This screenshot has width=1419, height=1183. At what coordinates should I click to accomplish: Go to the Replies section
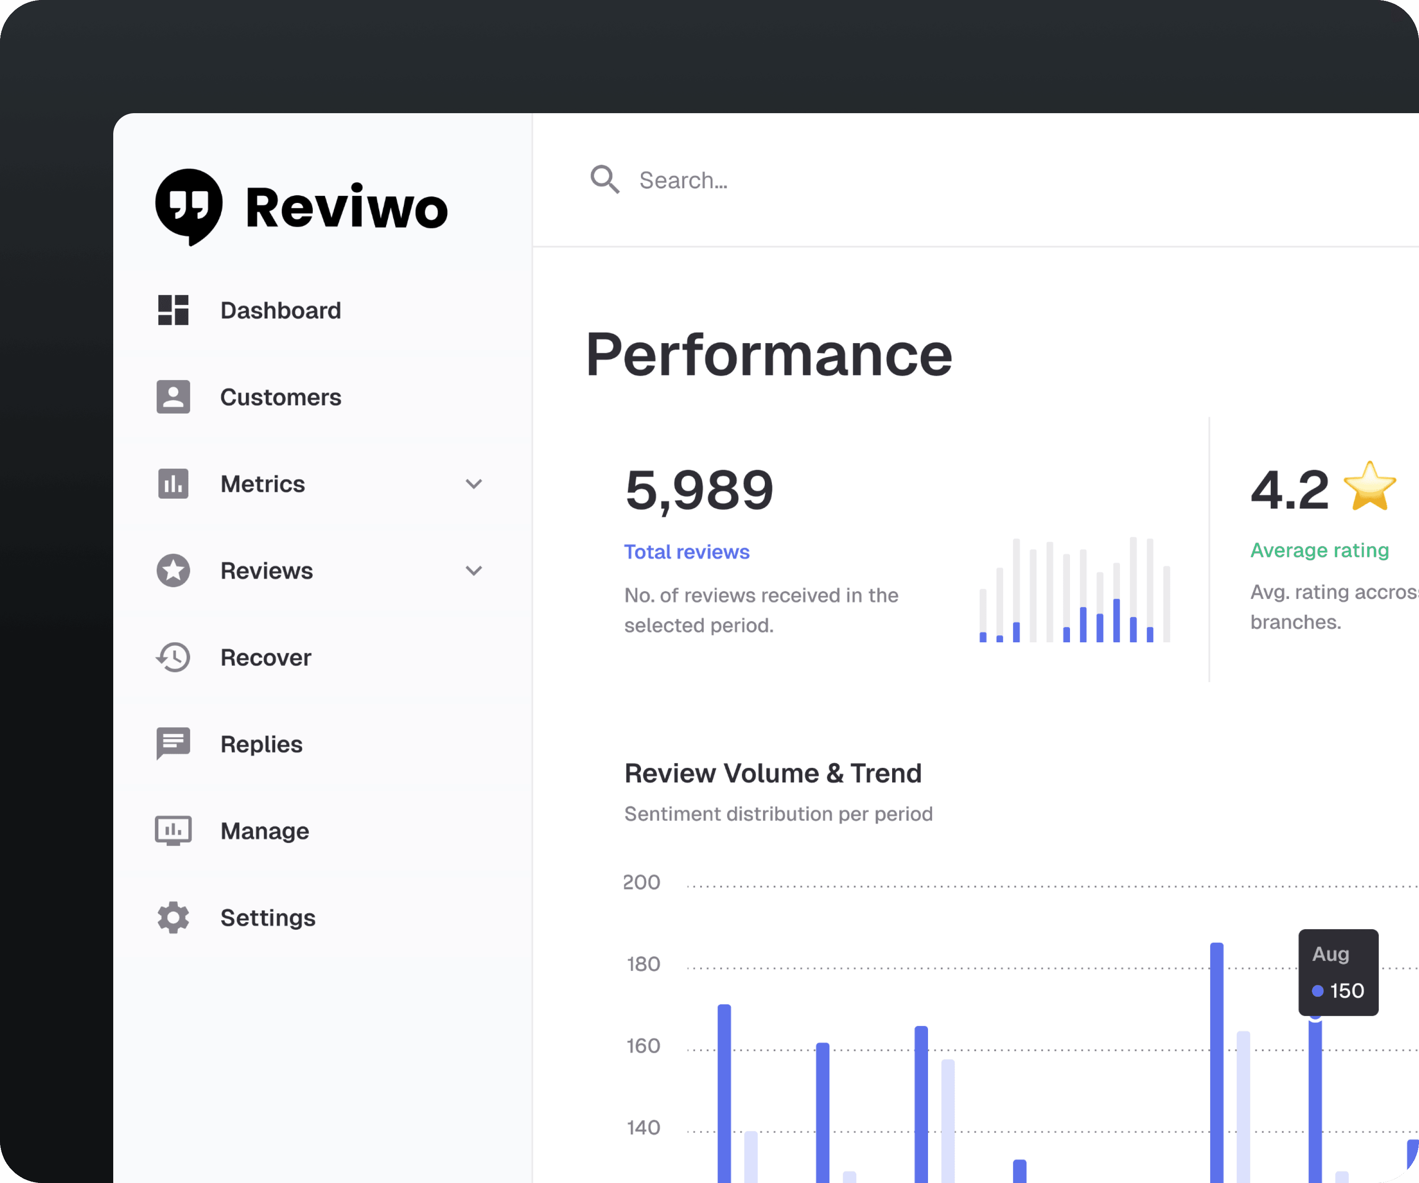click(x=261, y=744)
